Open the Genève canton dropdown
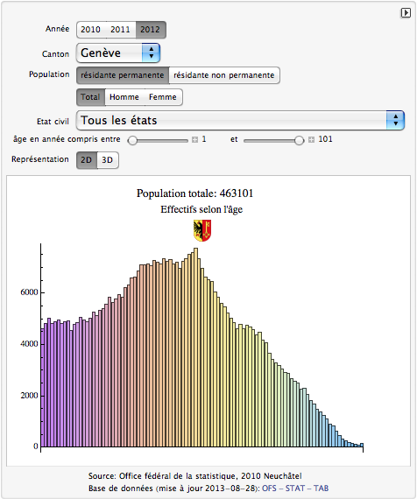Screen dimensions: 417x499 point(118,53)
